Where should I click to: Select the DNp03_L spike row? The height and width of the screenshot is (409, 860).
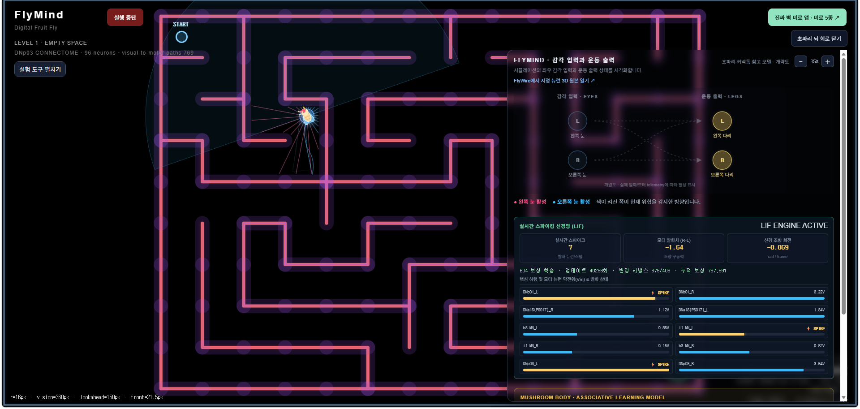coord(596,366)
